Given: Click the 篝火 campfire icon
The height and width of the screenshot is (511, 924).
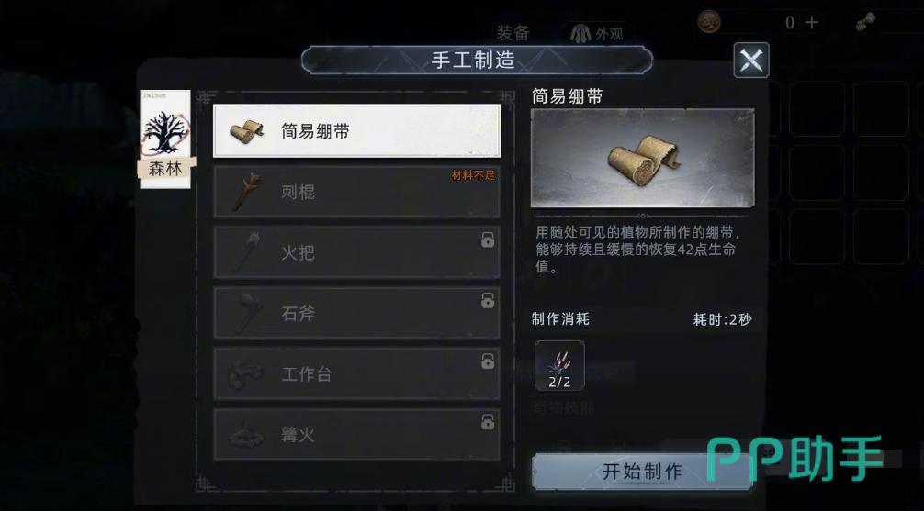Looking at the screenshot, I should [x=246, y=435].
